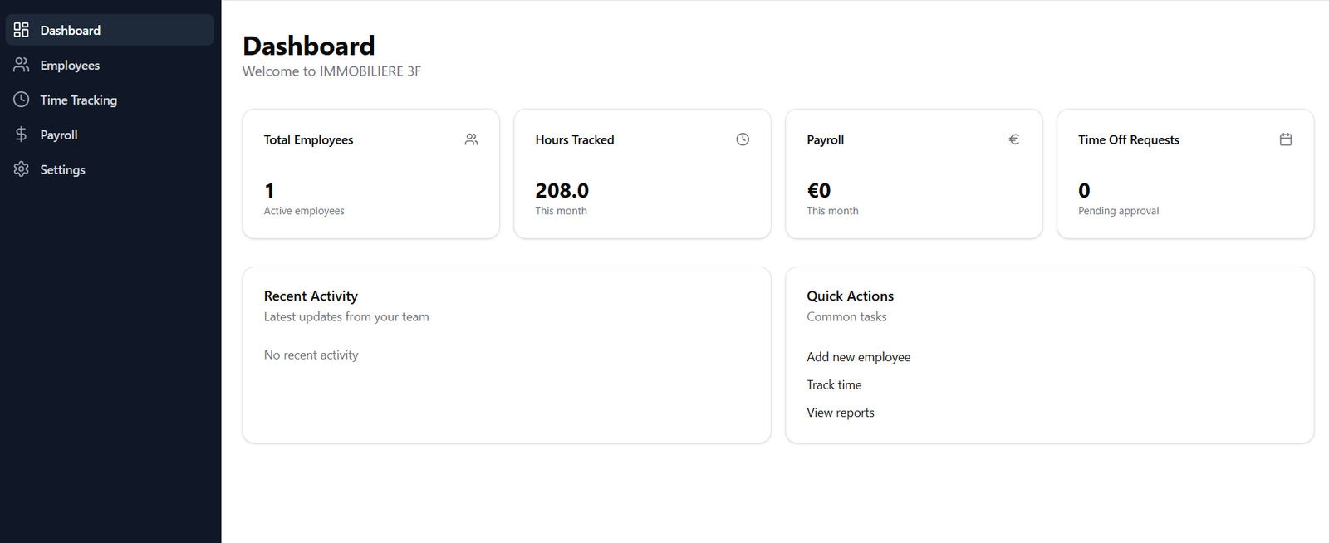
Task: Click the Payroll dollar sign icon
Action: (x=22, y=135)
